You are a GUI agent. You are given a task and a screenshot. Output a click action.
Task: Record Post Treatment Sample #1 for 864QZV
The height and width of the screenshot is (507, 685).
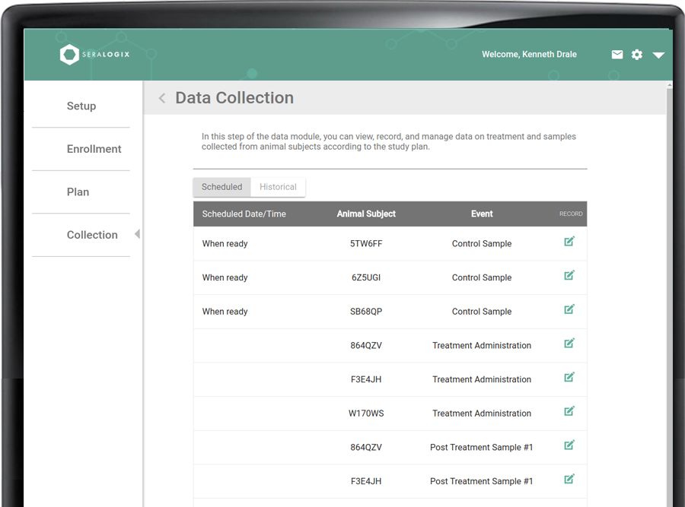click(569, 445)
